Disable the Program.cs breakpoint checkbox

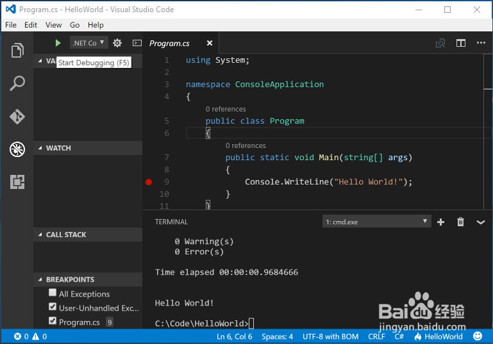(x=53, y=321)
